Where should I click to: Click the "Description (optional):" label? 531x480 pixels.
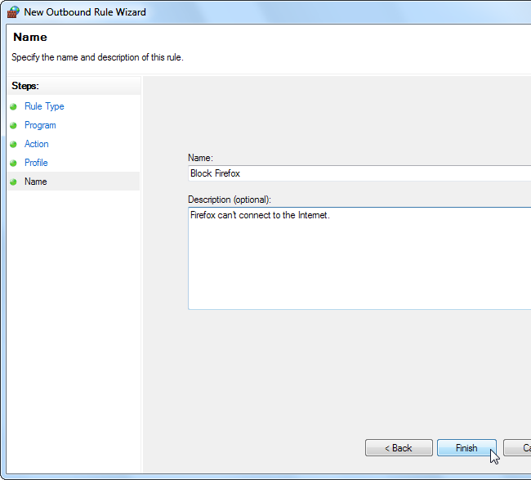coord(230,200)
